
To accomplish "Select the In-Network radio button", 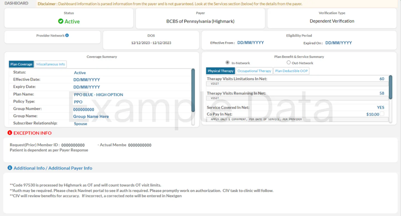I will click(227, 63).
